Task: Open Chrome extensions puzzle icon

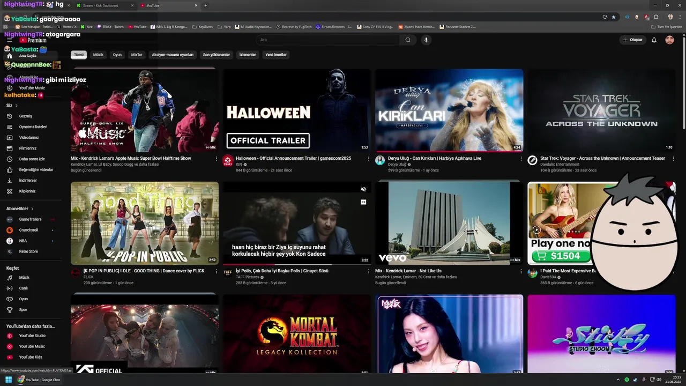Action: tap(655, 17)
